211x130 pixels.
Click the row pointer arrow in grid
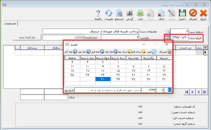[205, 52]
